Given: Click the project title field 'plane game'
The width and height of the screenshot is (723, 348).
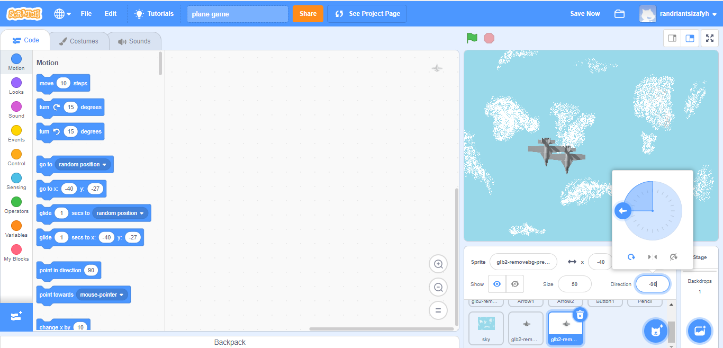Looking at the screenshot, I should pyautogui.click(x=238, y=14).
